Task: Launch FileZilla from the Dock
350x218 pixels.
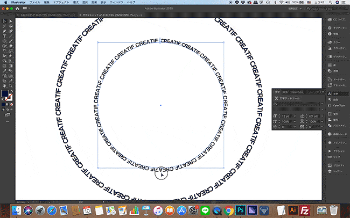Action: [x=305, y=210]
